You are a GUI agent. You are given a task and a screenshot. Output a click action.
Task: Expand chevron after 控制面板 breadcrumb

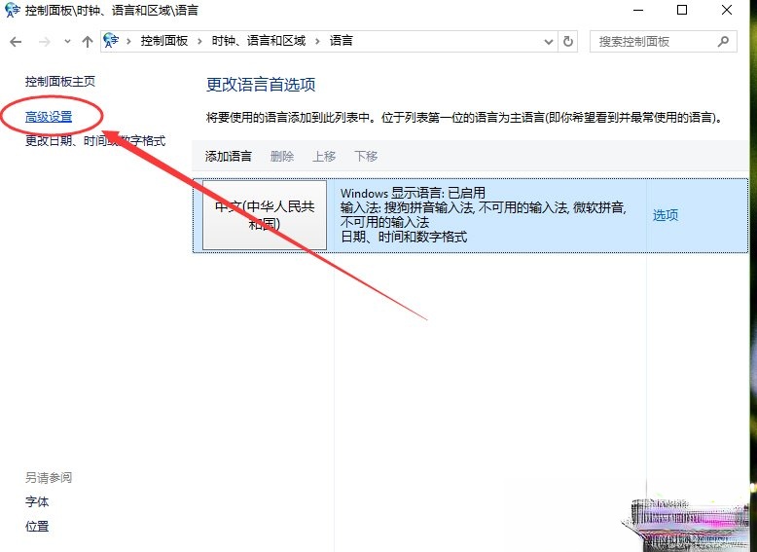tap(199, 42)
